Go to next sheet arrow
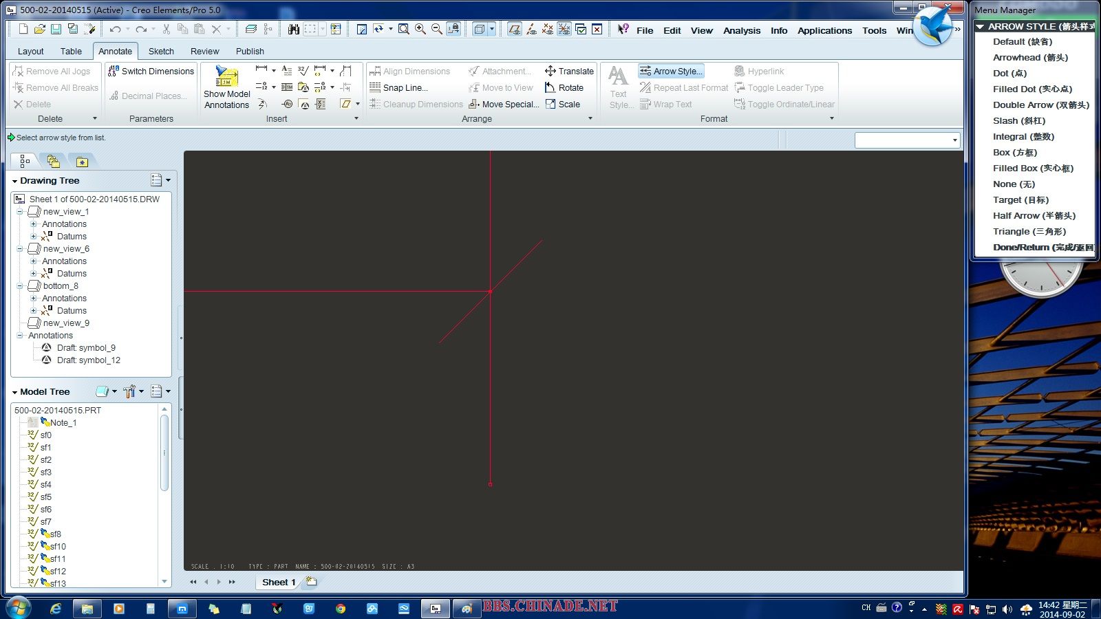This screenshot has height=619, width=1101. [219, 582]
